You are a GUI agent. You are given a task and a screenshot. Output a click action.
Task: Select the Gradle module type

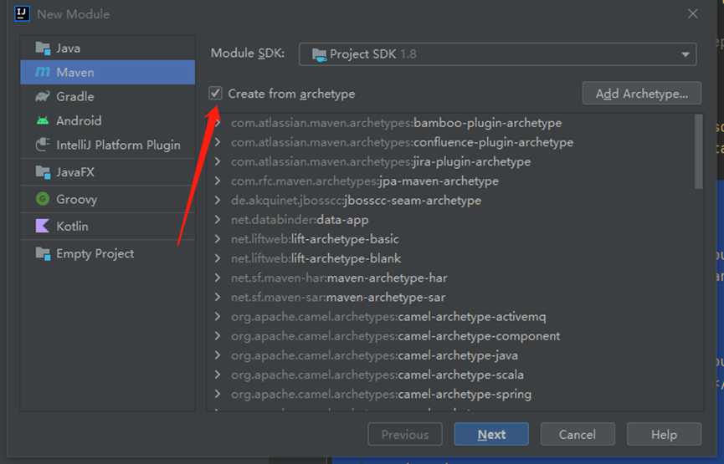[x=108, y=96]
